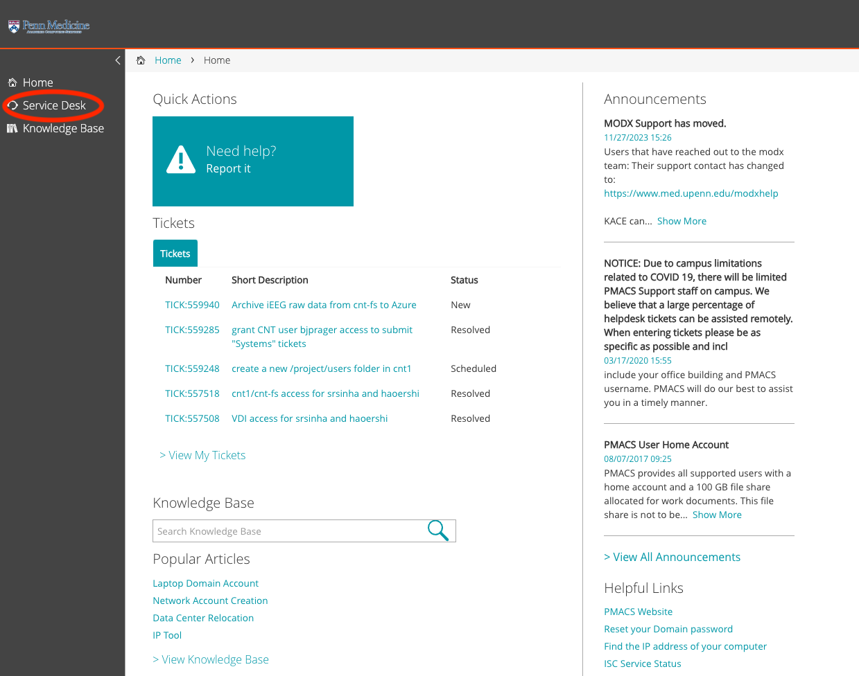This screenshot has width=859, height=676.
Task: Open cnt1/cnt-fs access for srsinha ticket
Action: point(325,393)
